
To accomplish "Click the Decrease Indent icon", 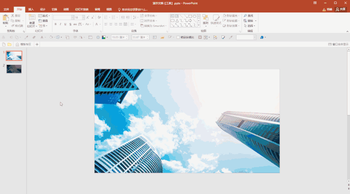I will pyautogui.click(x=123, y=17).
